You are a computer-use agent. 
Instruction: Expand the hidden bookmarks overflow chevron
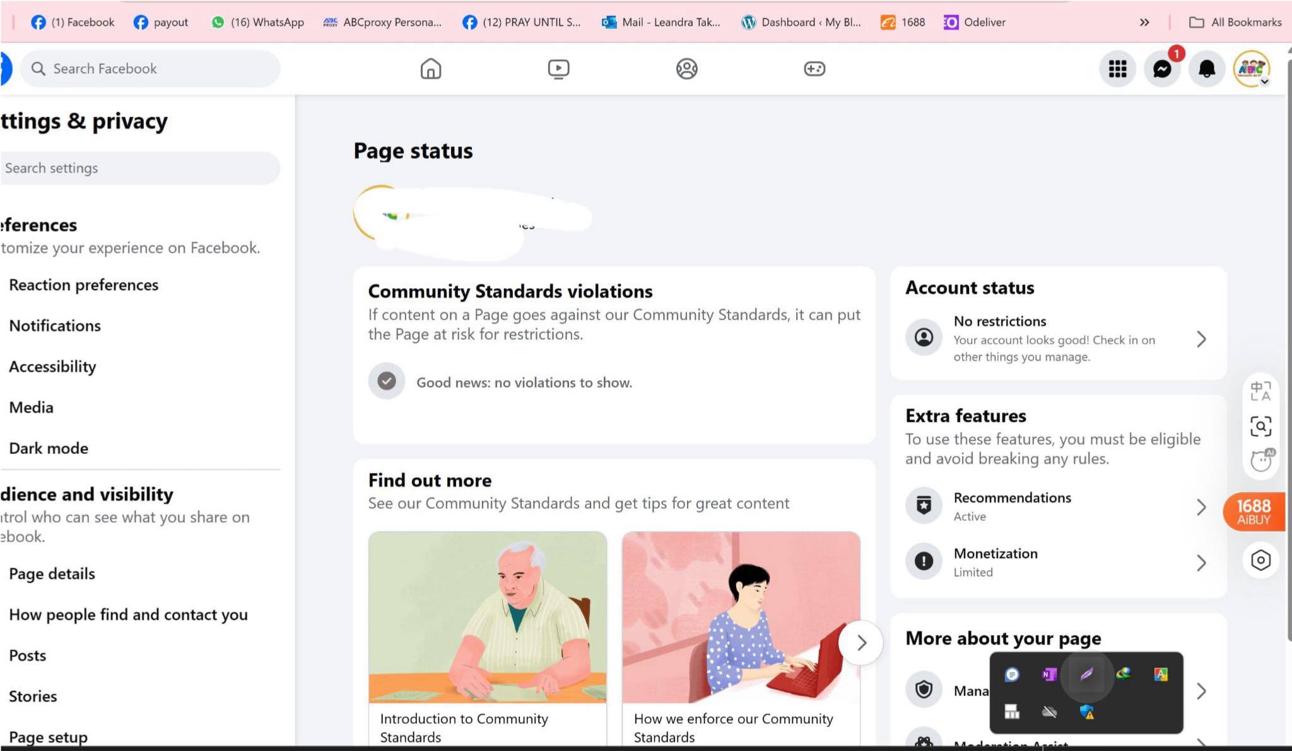(1144, 22)
